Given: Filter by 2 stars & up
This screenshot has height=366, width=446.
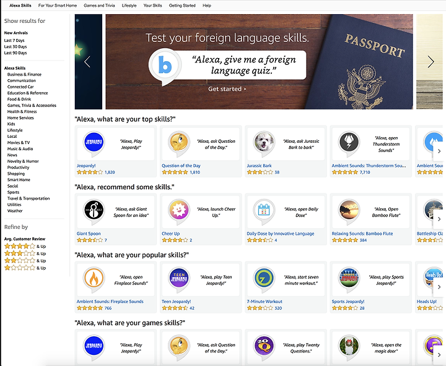Looking at the screenshot, I should 25,260.
